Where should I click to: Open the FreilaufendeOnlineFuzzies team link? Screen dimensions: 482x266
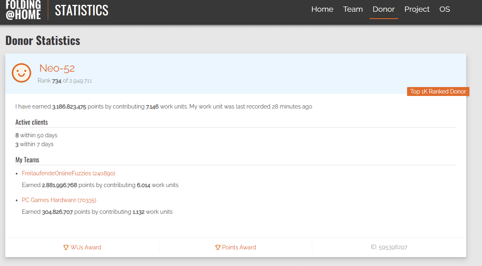coord(68,173)
